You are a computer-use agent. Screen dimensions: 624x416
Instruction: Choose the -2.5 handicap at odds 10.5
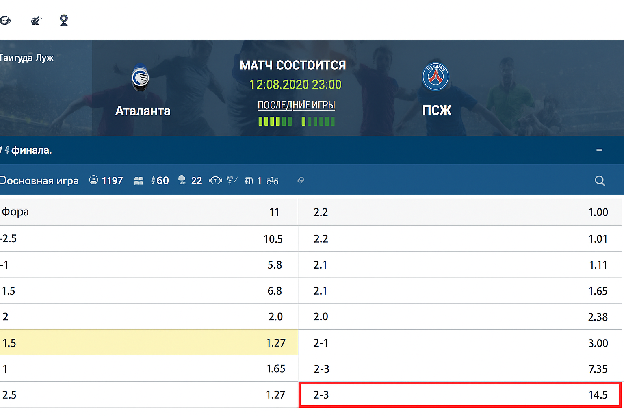tap(149, 239)
